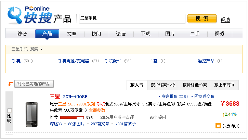Click the shopping cart icon next to 我要购买
Viewport: 248px width, 140px height.
pos(218,126)
